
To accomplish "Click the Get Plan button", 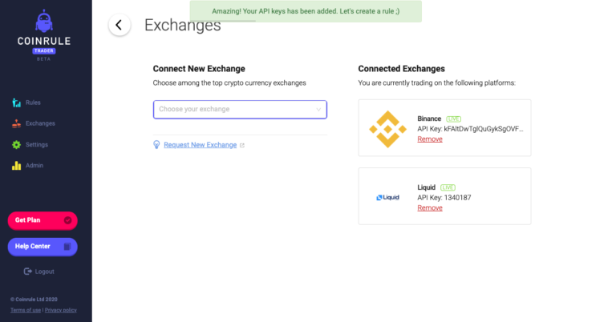I will coord(43,220).
